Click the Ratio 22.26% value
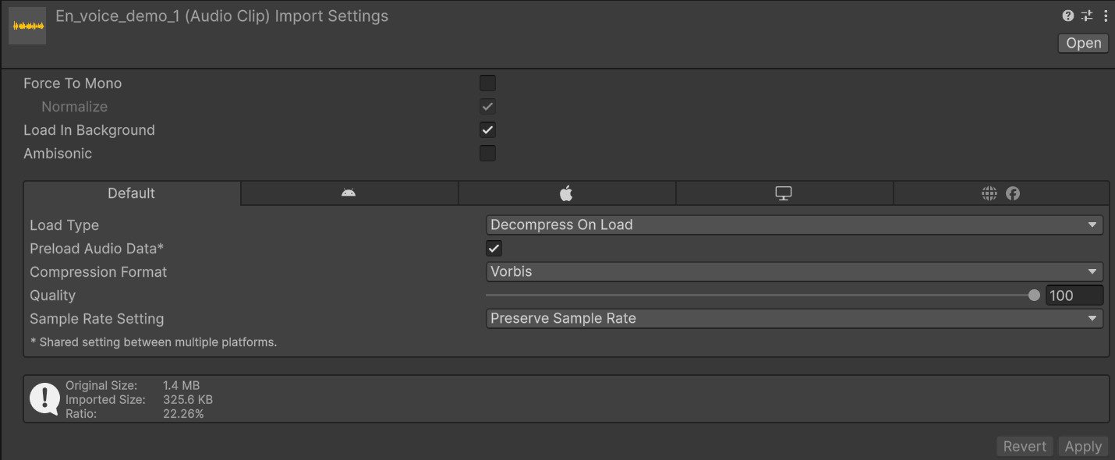This screenshot has width=1115, height=460. [x=183, y=414]
